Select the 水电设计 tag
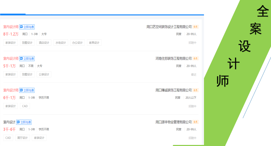Viewport: 271px width, 146px height. pos(61,43)
